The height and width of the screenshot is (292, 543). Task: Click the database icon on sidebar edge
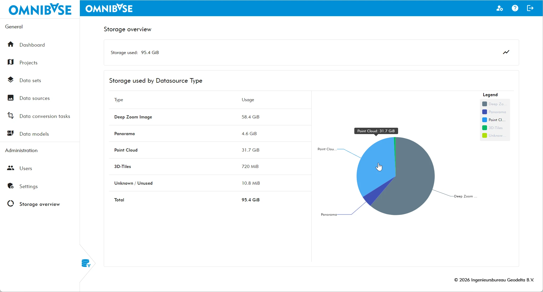[x=86, y=263]
